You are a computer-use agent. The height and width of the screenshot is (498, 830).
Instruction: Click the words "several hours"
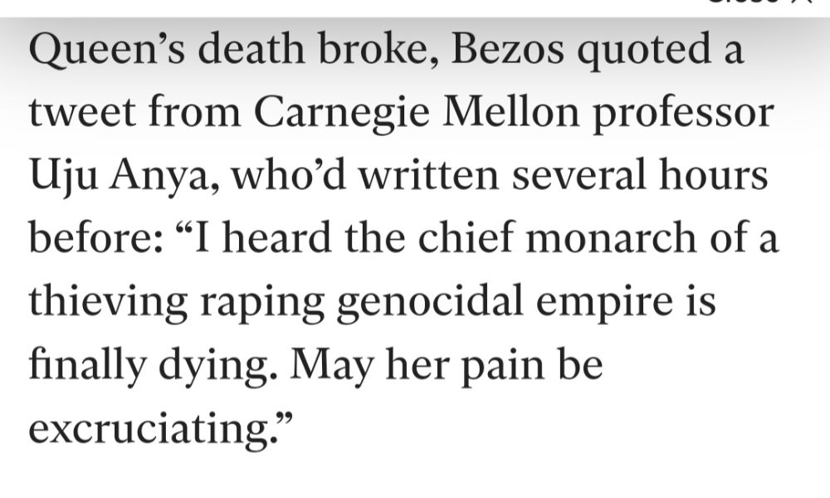click(639, 174)
